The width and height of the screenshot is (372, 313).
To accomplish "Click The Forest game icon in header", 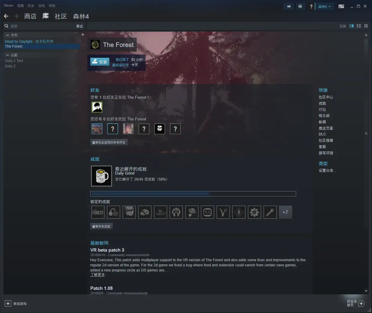I will click(x=95, y=45).
